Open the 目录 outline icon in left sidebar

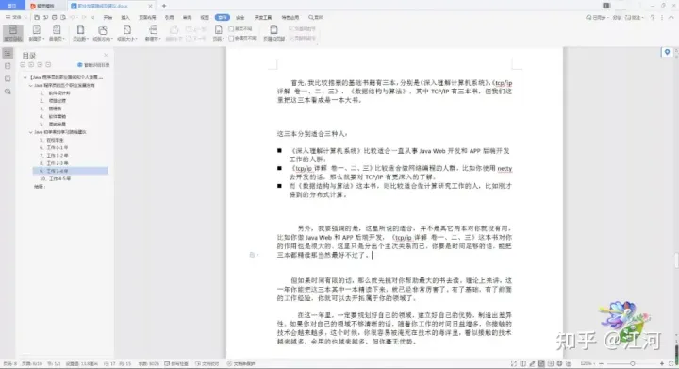(x=8, y=53)
